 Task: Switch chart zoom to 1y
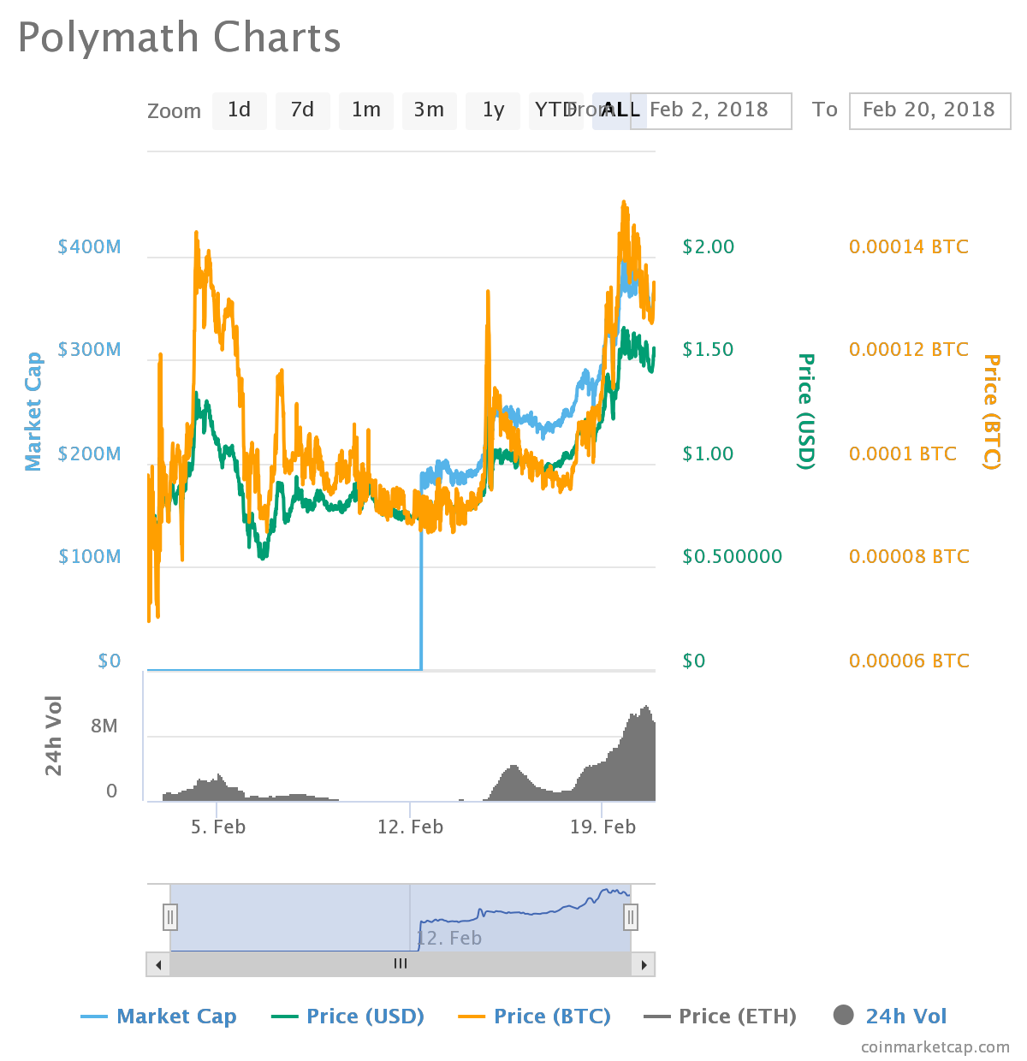[492, 110]
